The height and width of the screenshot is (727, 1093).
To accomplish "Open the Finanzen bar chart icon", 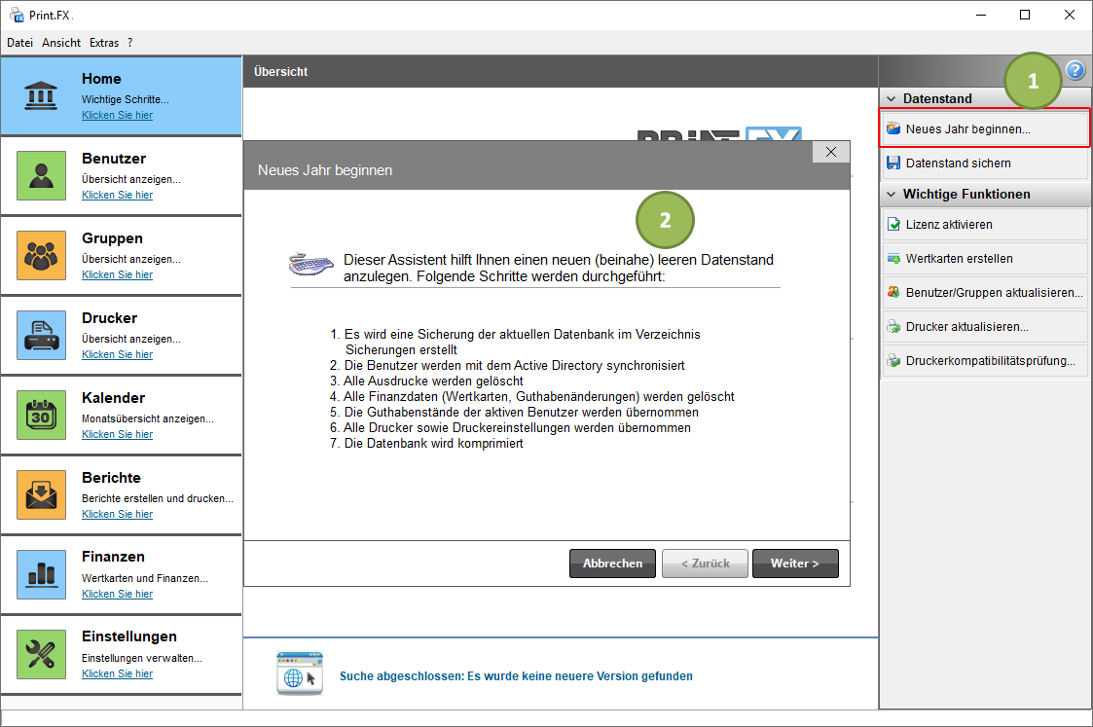I will coord(41,574).
